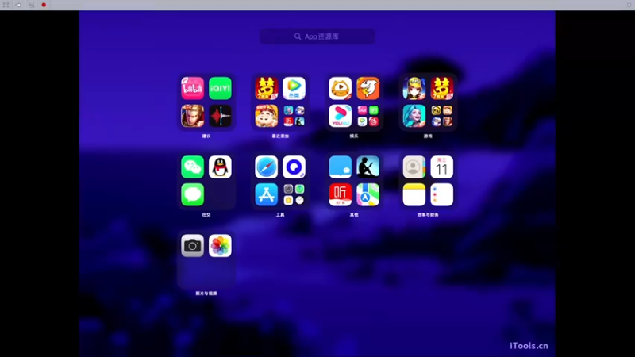Open the 梦幻 game icon in 游戏 group
This screenshot has width=635, height=357.
442,88
